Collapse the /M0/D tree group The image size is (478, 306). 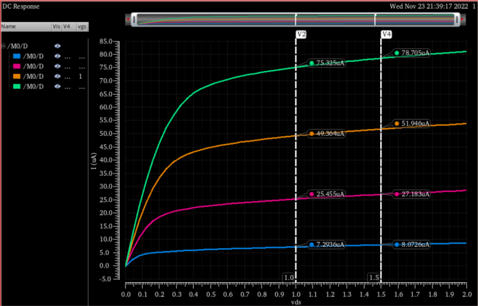(x=3, y=46)
